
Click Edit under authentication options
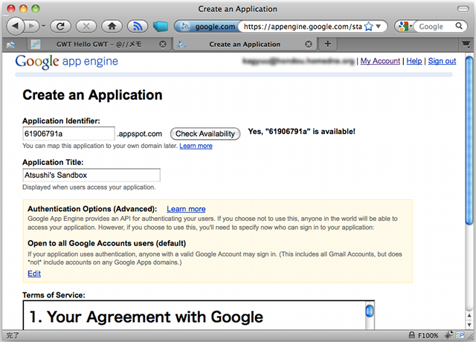point(34,274)
